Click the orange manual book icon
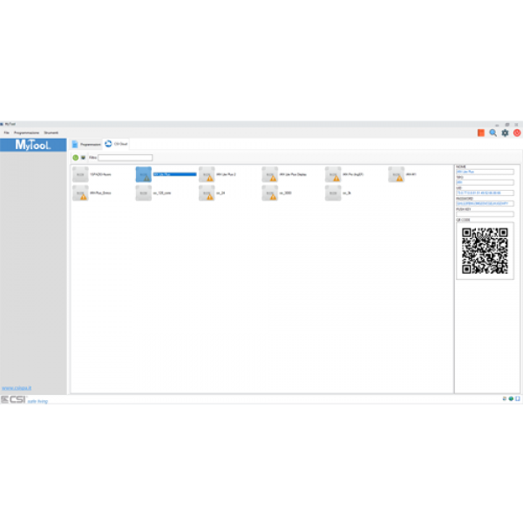Screen dimensions: 523x523 (x=480, y=133)
